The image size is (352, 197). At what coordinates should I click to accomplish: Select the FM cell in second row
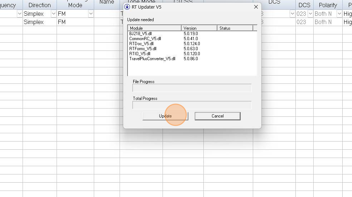[x=75, y=22]
